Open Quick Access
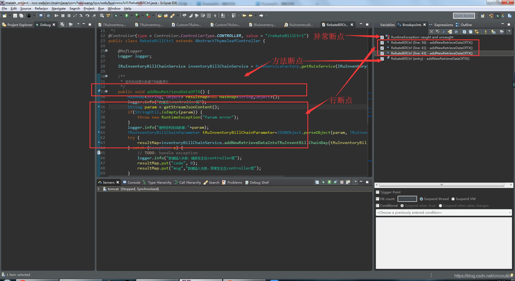 [x=464, y=16]
